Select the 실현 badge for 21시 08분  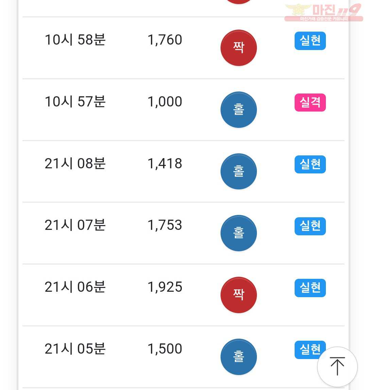[310, 165]
